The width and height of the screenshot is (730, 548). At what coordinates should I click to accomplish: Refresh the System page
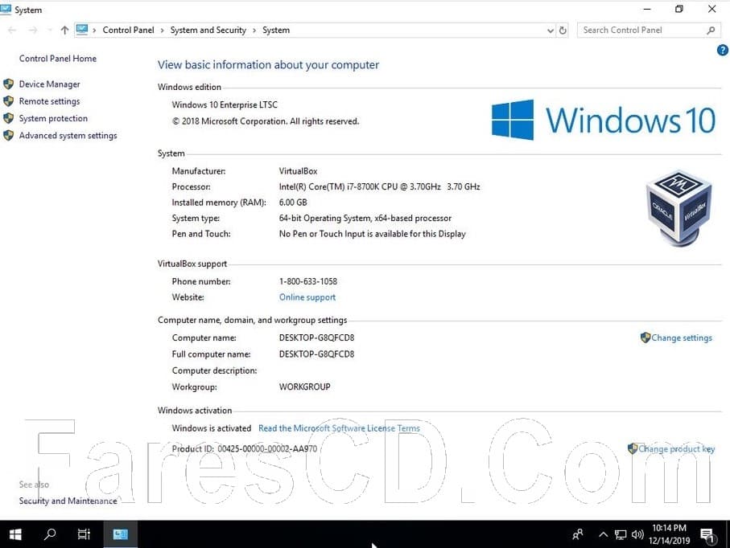coord(563,31)
